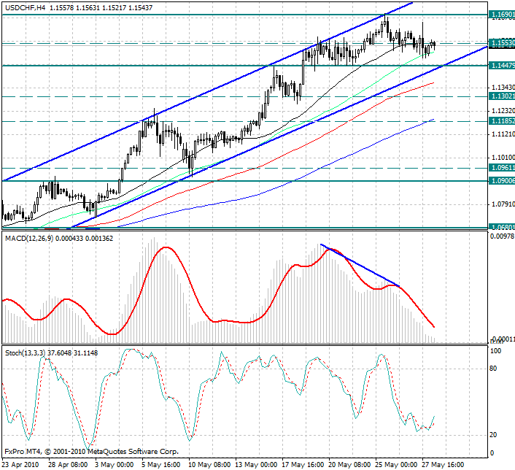Screen dimensions: 515x470
Task: Click the 1.0961 dashed level label
Action: [x=502, y=168]
